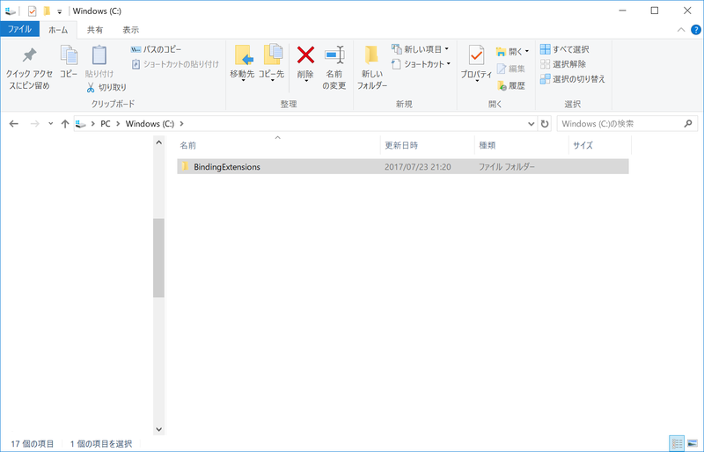Click PC in the address breadcrumb
Image resolution: width=704 pixels, height=452 pixels.
tap(106, 124)
